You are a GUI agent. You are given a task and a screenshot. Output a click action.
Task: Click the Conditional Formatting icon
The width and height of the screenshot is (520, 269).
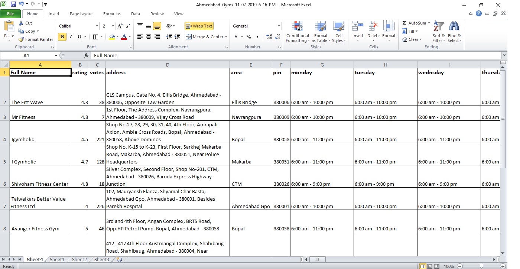click(x=298, y=27)
